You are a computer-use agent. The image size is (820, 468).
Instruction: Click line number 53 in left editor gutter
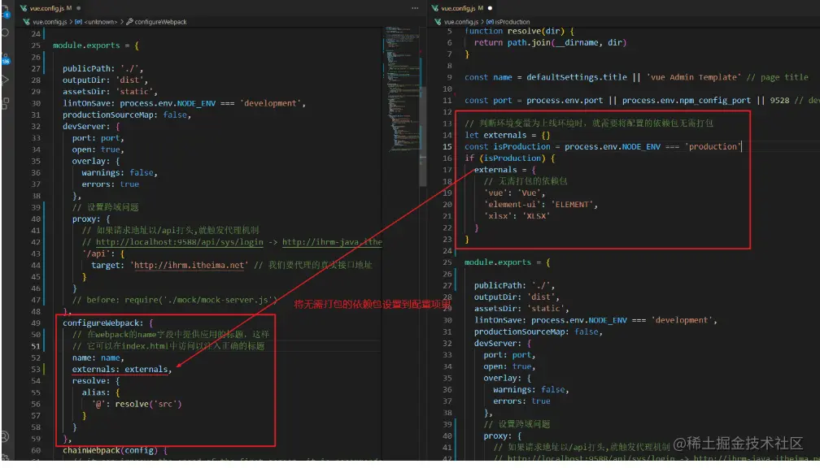click(x=36, y=369)
